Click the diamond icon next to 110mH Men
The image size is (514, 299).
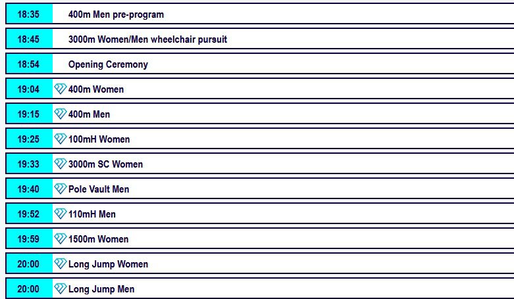[61, 214]
